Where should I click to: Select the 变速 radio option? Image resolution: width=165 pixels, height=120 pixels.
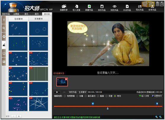click(x=106, y=96)
